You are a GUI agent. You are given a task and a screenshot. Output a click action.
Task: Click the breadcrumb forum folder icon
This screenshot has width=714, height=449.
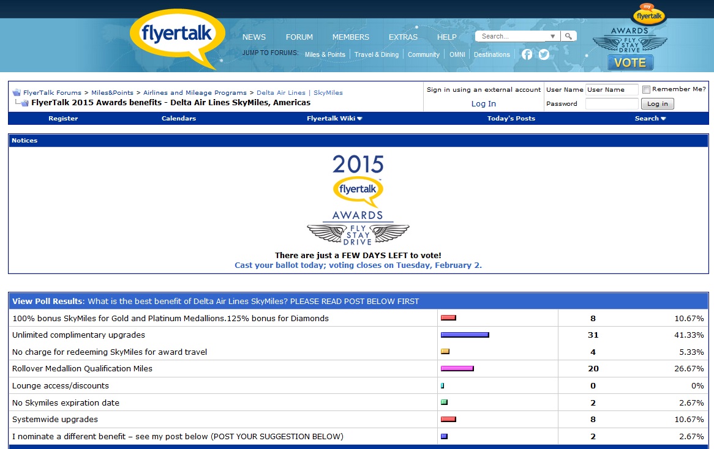(17, 93)
